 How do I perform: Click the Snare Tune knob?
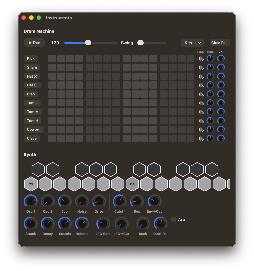210,67
